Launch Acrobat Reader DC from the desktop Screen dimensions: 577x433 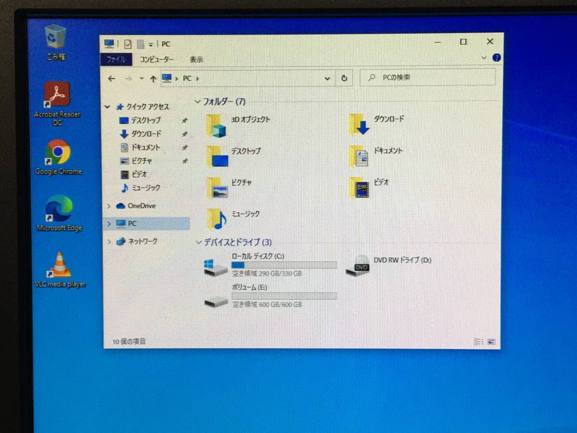click(57, 104)
